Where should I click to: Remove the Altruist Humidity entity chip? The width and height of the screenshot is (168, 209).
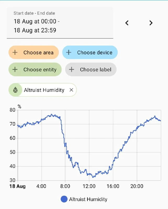(x=71, y=90)
